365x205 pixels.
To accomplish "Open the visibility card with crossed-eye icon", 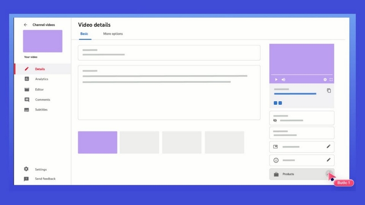I will [x=302, y=118].
